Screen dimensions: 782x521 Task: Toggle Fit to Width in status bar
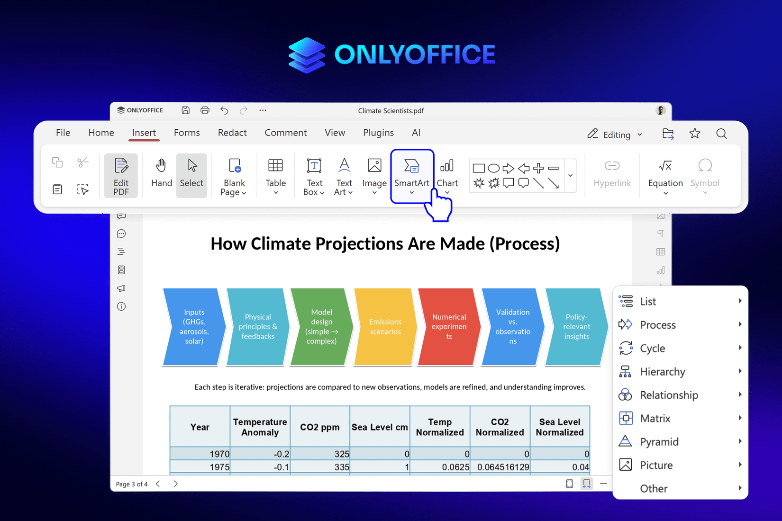(587, 484)
